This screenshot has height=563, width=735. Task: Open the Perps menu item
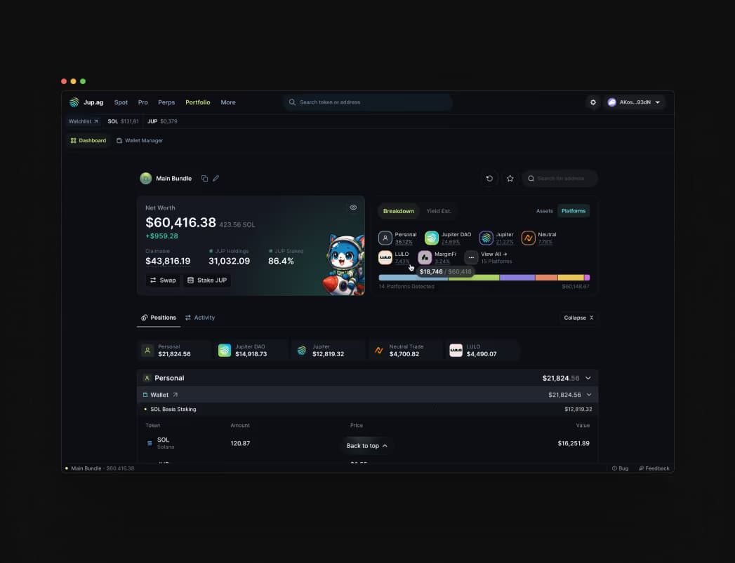pos(166,102)
